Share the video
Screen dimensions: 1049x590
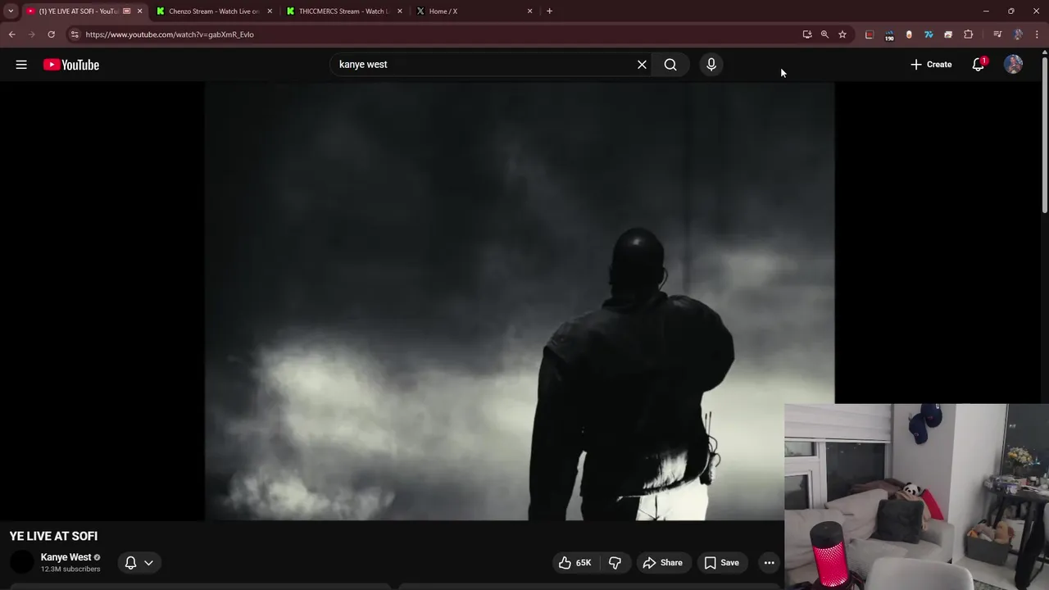click(662, 563)
